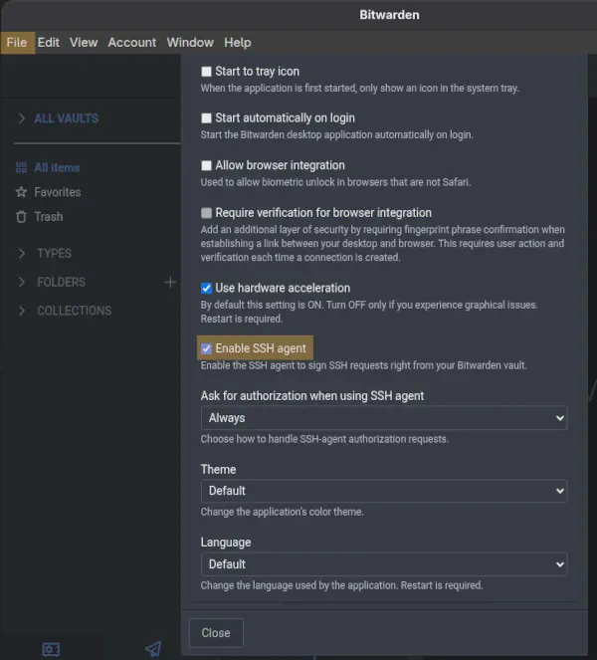This screenshot has height=660, width=597.
Task: Click the COLLECTIONS label
Action: click(74, 311)
